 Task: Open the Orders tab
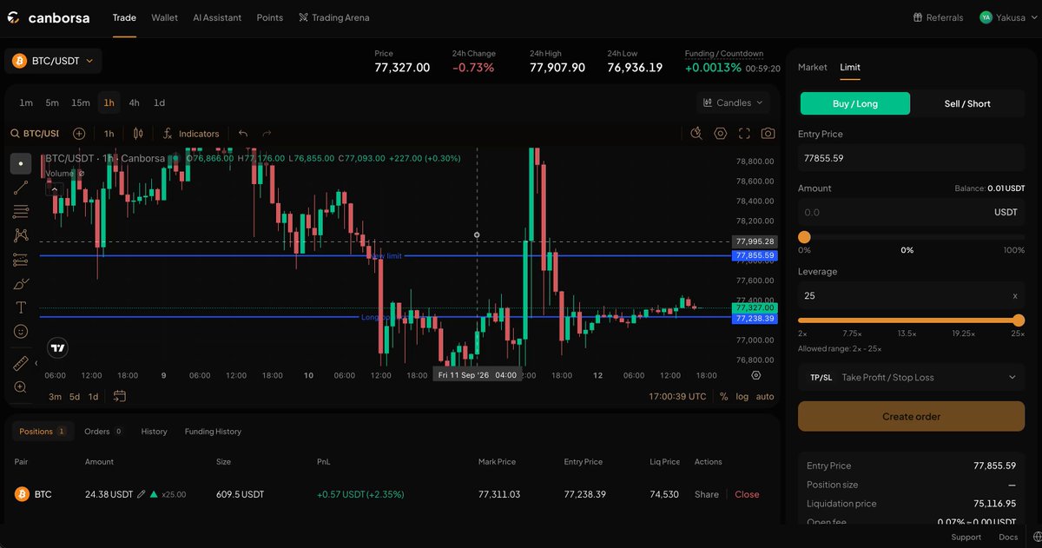[102, 432]
